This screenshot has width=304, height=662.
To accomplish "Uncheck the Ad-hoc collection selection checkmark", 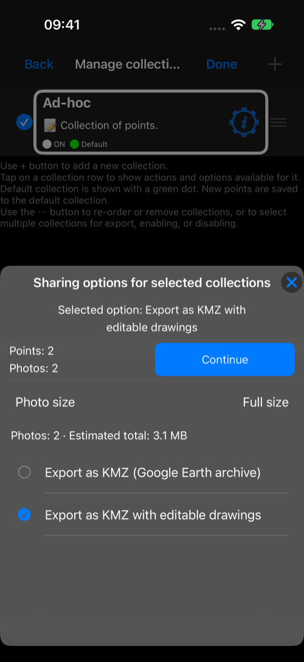I will tap(24, 122).
